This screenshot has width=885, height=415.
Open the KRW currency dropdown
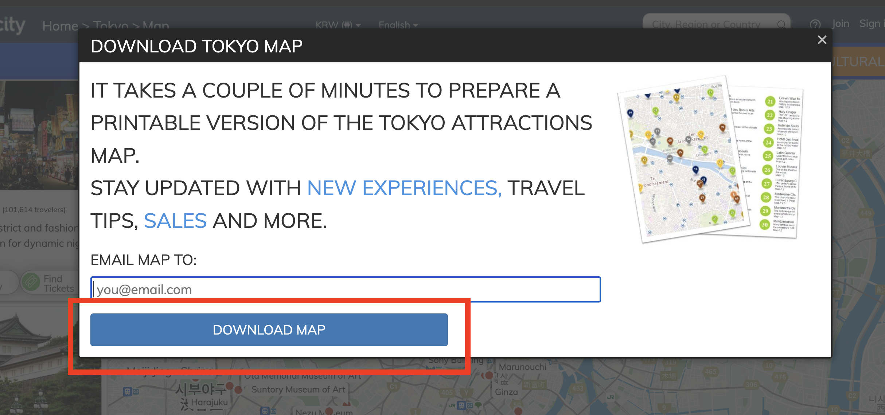tap(338, 25)
